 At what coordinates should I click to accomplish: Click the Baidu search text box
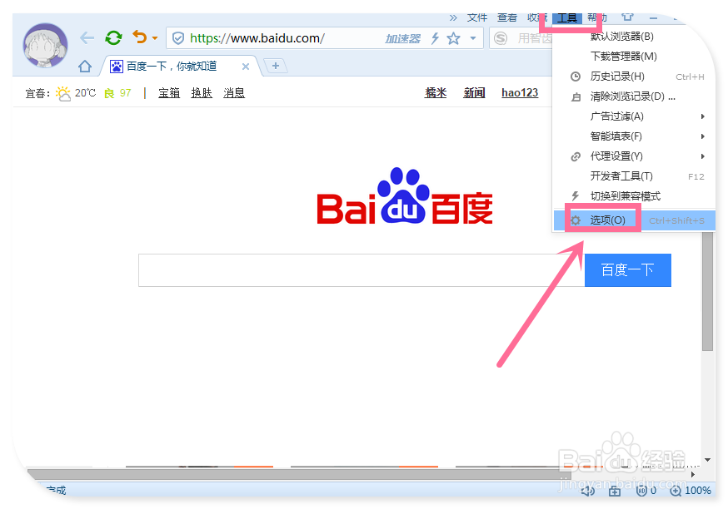coord(362,270)
